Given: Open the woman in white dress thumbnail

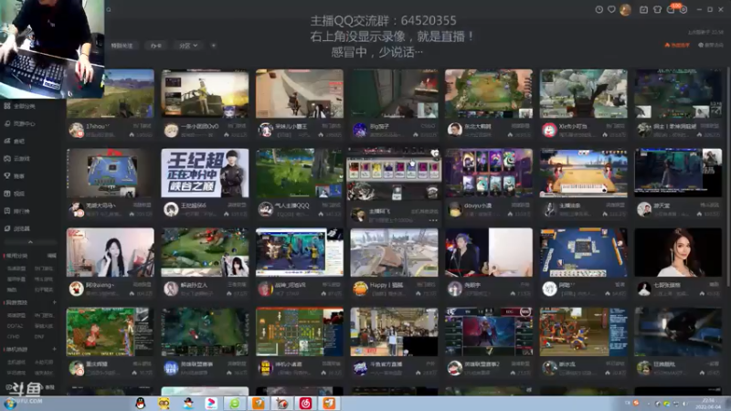Looking at the screenshot, I should [678, 252].
